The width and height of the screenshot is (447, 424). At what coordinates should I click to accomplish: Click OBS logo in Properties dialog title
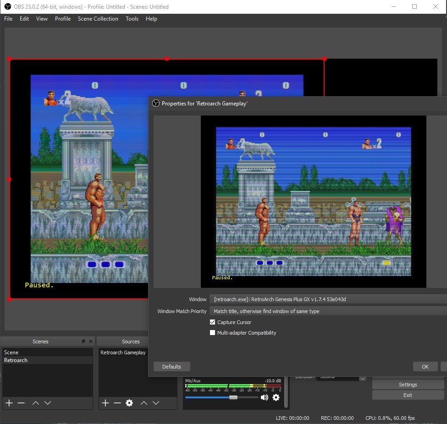click(x=156, y=104)
